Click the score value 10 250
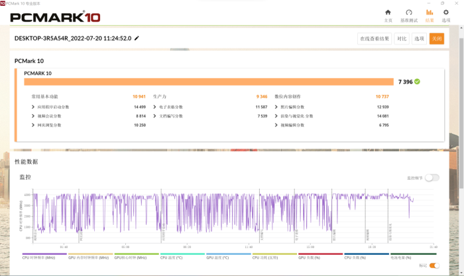Image resolution: width=464 pixels, height=276 pixels. [x=140, y=125]
